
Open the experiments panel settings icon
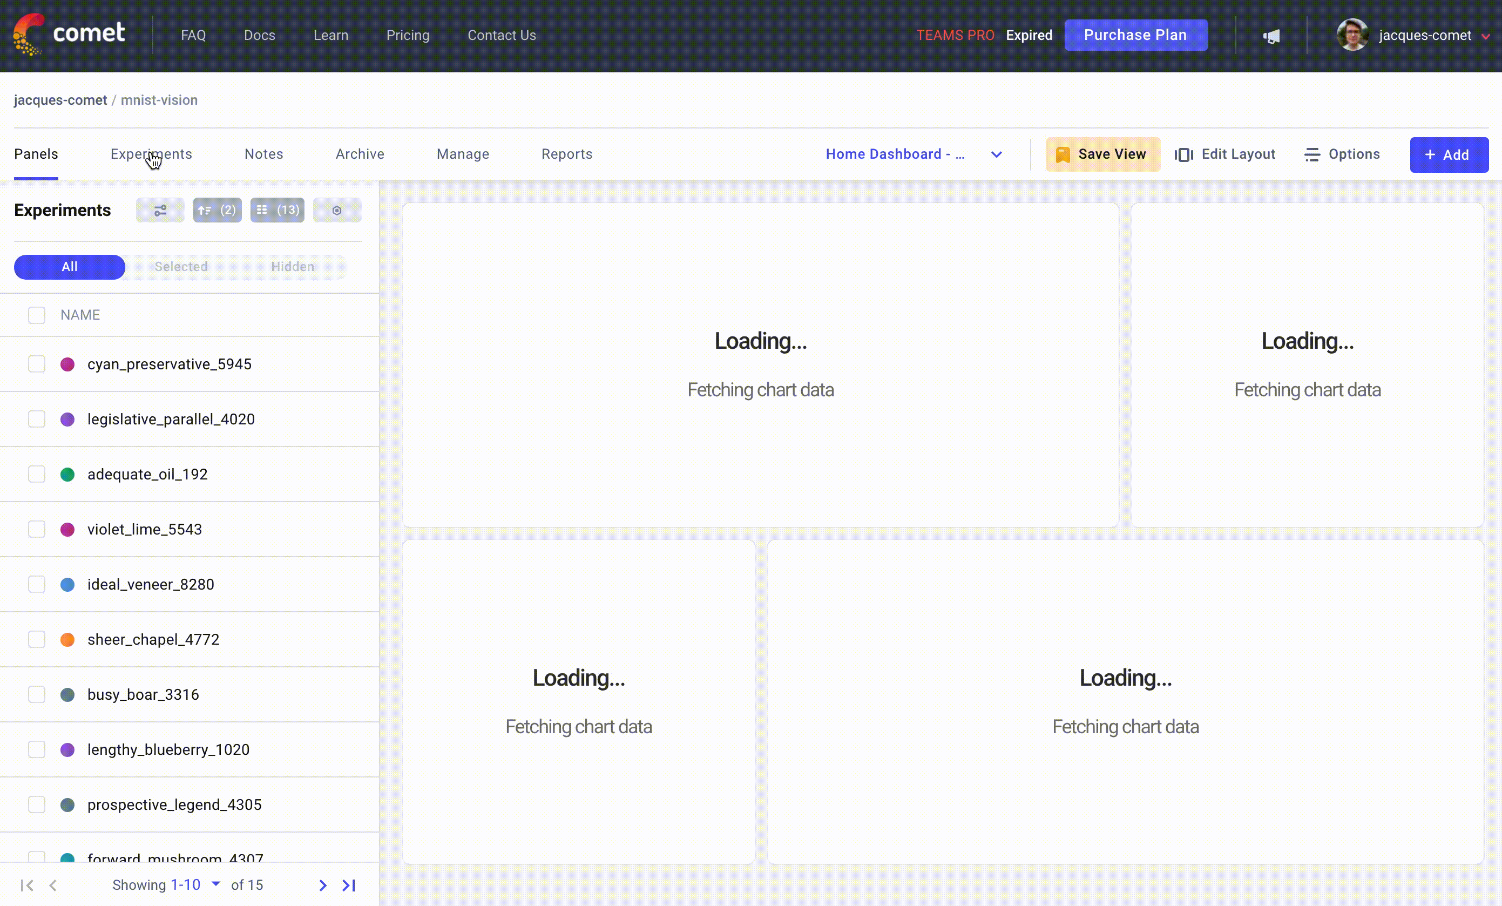(x=337, y=211)
